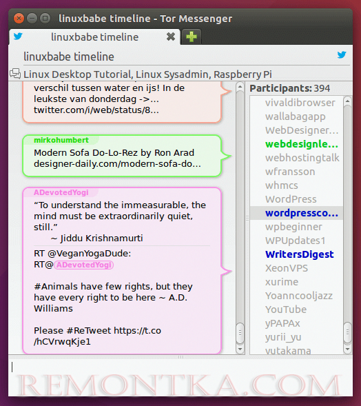Click in the message input field

tap(180, 377)
